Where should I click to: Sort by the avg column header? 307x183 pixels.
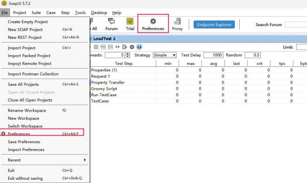[x=214, y=63]
